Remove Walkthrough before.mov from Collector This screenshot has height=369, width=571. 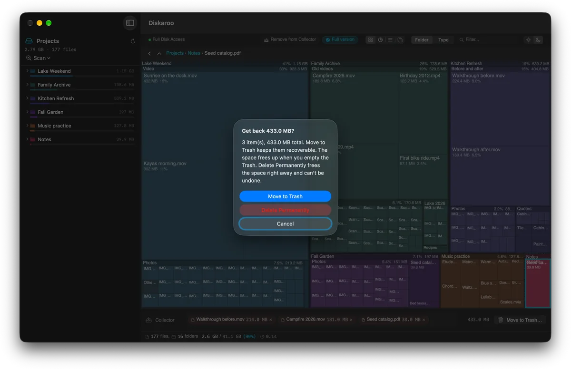271,320
